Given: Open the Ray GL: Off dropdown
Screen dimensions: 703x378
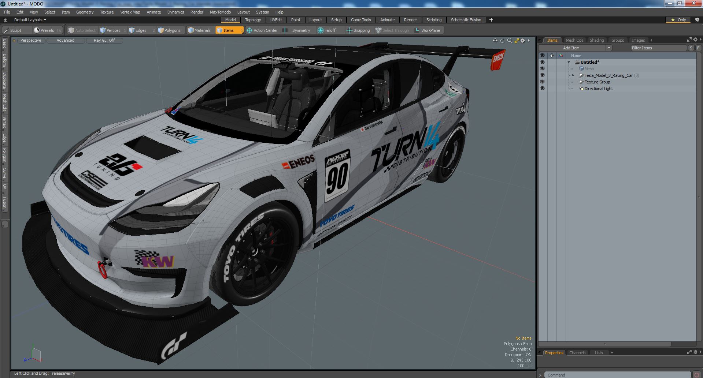Looking at the screenshot, I should [104, 41].
